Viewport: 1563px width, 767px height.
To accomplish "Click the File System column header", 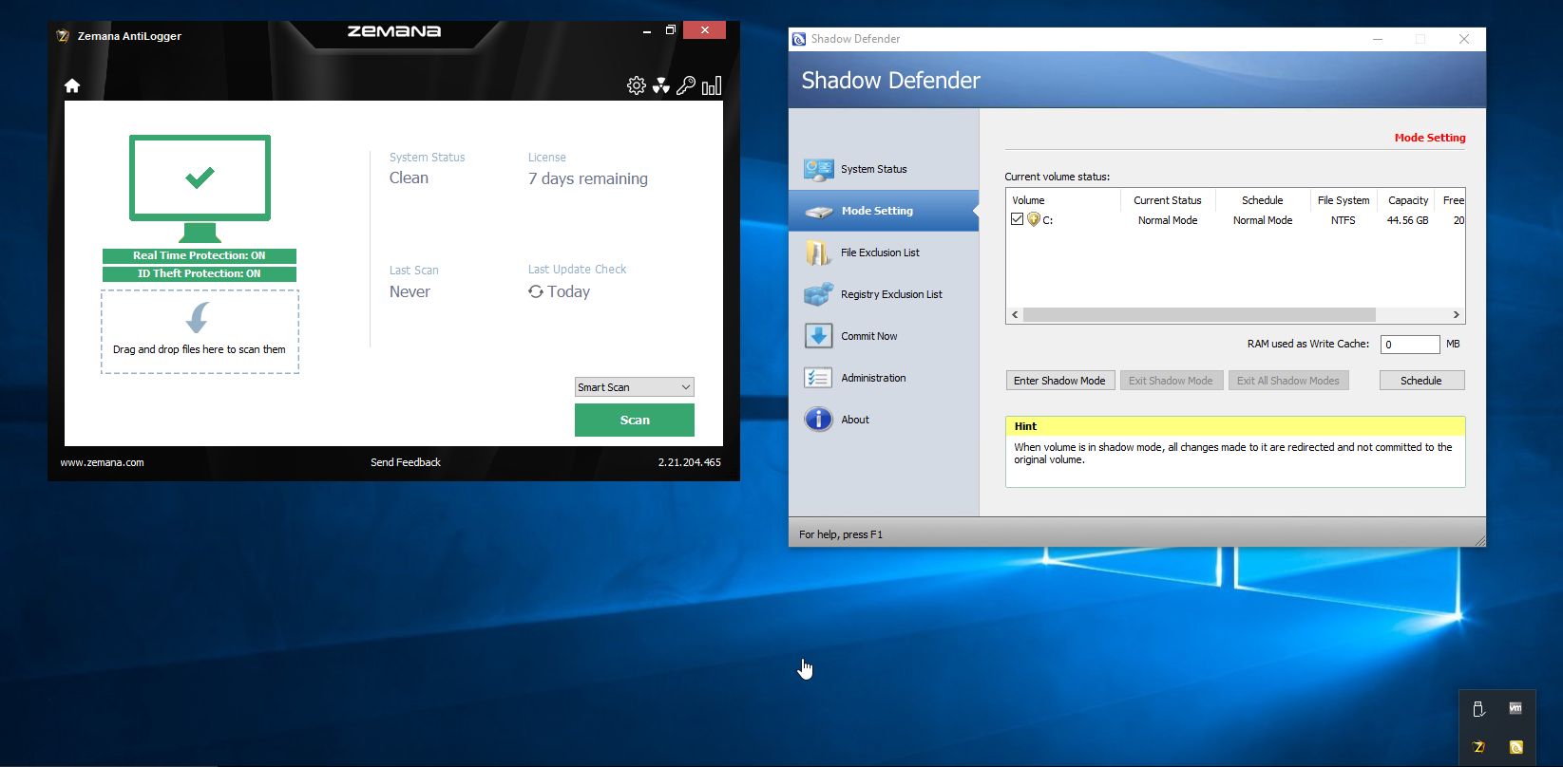I will pos(1344,200).
